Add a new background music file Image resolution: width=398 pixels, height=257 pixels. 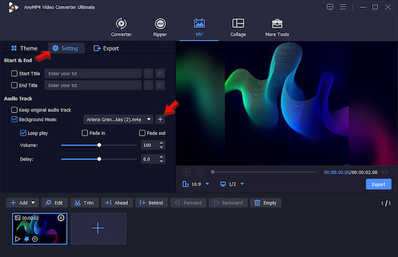click(x=160, y=119)
